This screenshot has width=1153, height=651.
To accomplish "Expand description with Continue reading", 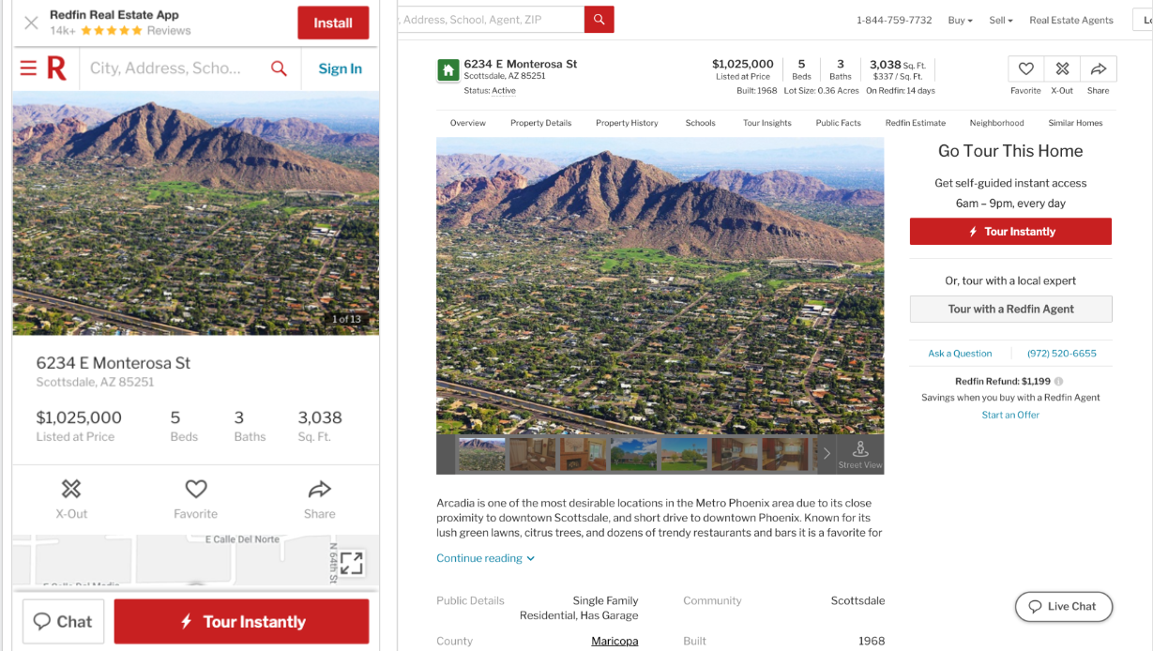I will (485, 558).
